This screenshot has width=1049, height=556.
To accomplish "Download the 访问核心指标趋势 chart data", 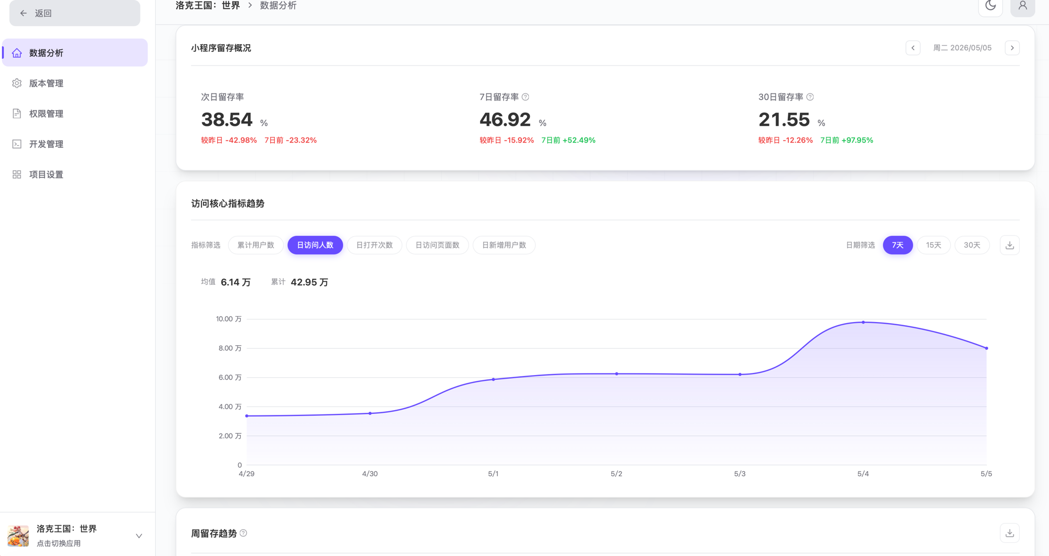I will (1009, 245).
